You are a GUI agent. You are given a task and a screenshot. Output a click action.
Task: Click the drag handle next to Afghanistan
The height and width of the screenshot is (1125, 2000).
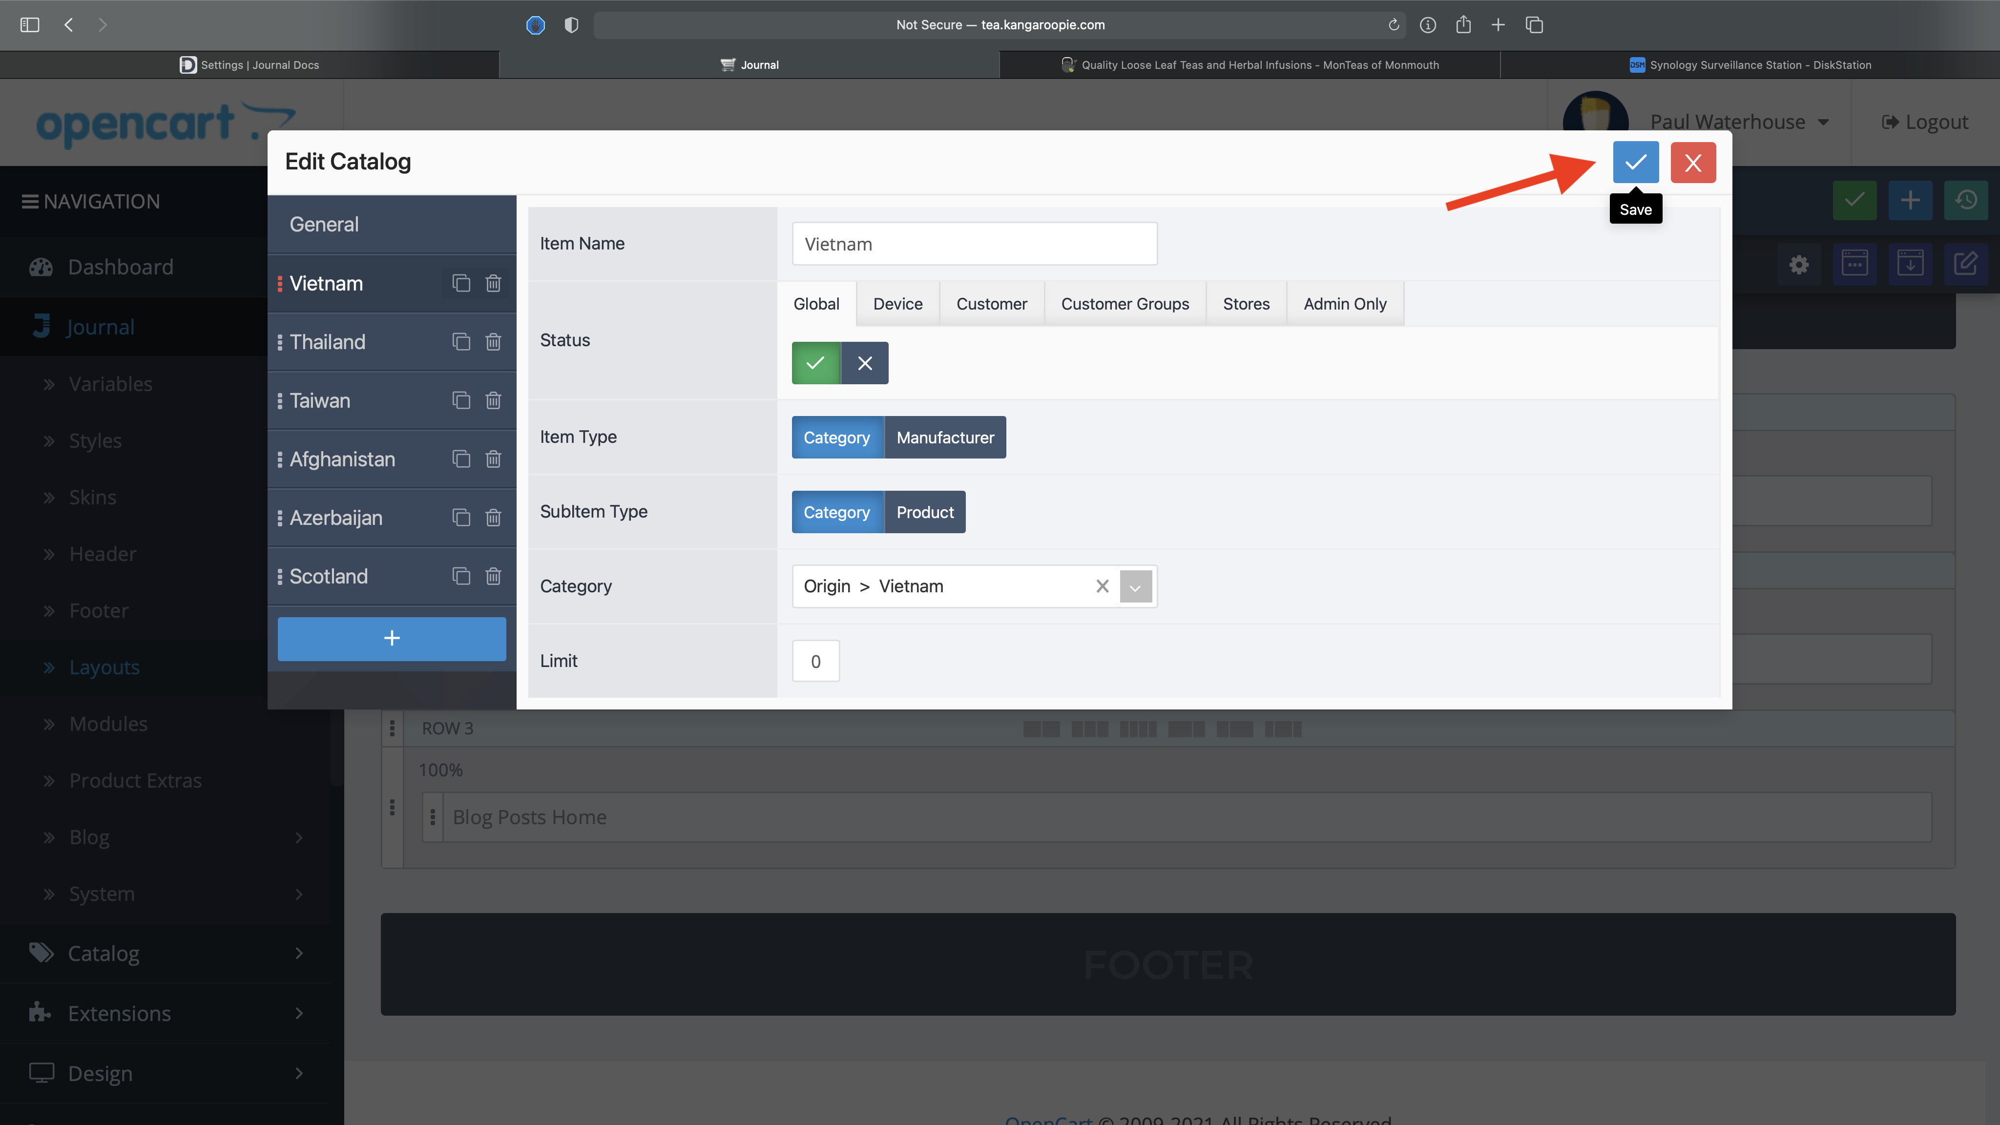(x=279, y=459)
